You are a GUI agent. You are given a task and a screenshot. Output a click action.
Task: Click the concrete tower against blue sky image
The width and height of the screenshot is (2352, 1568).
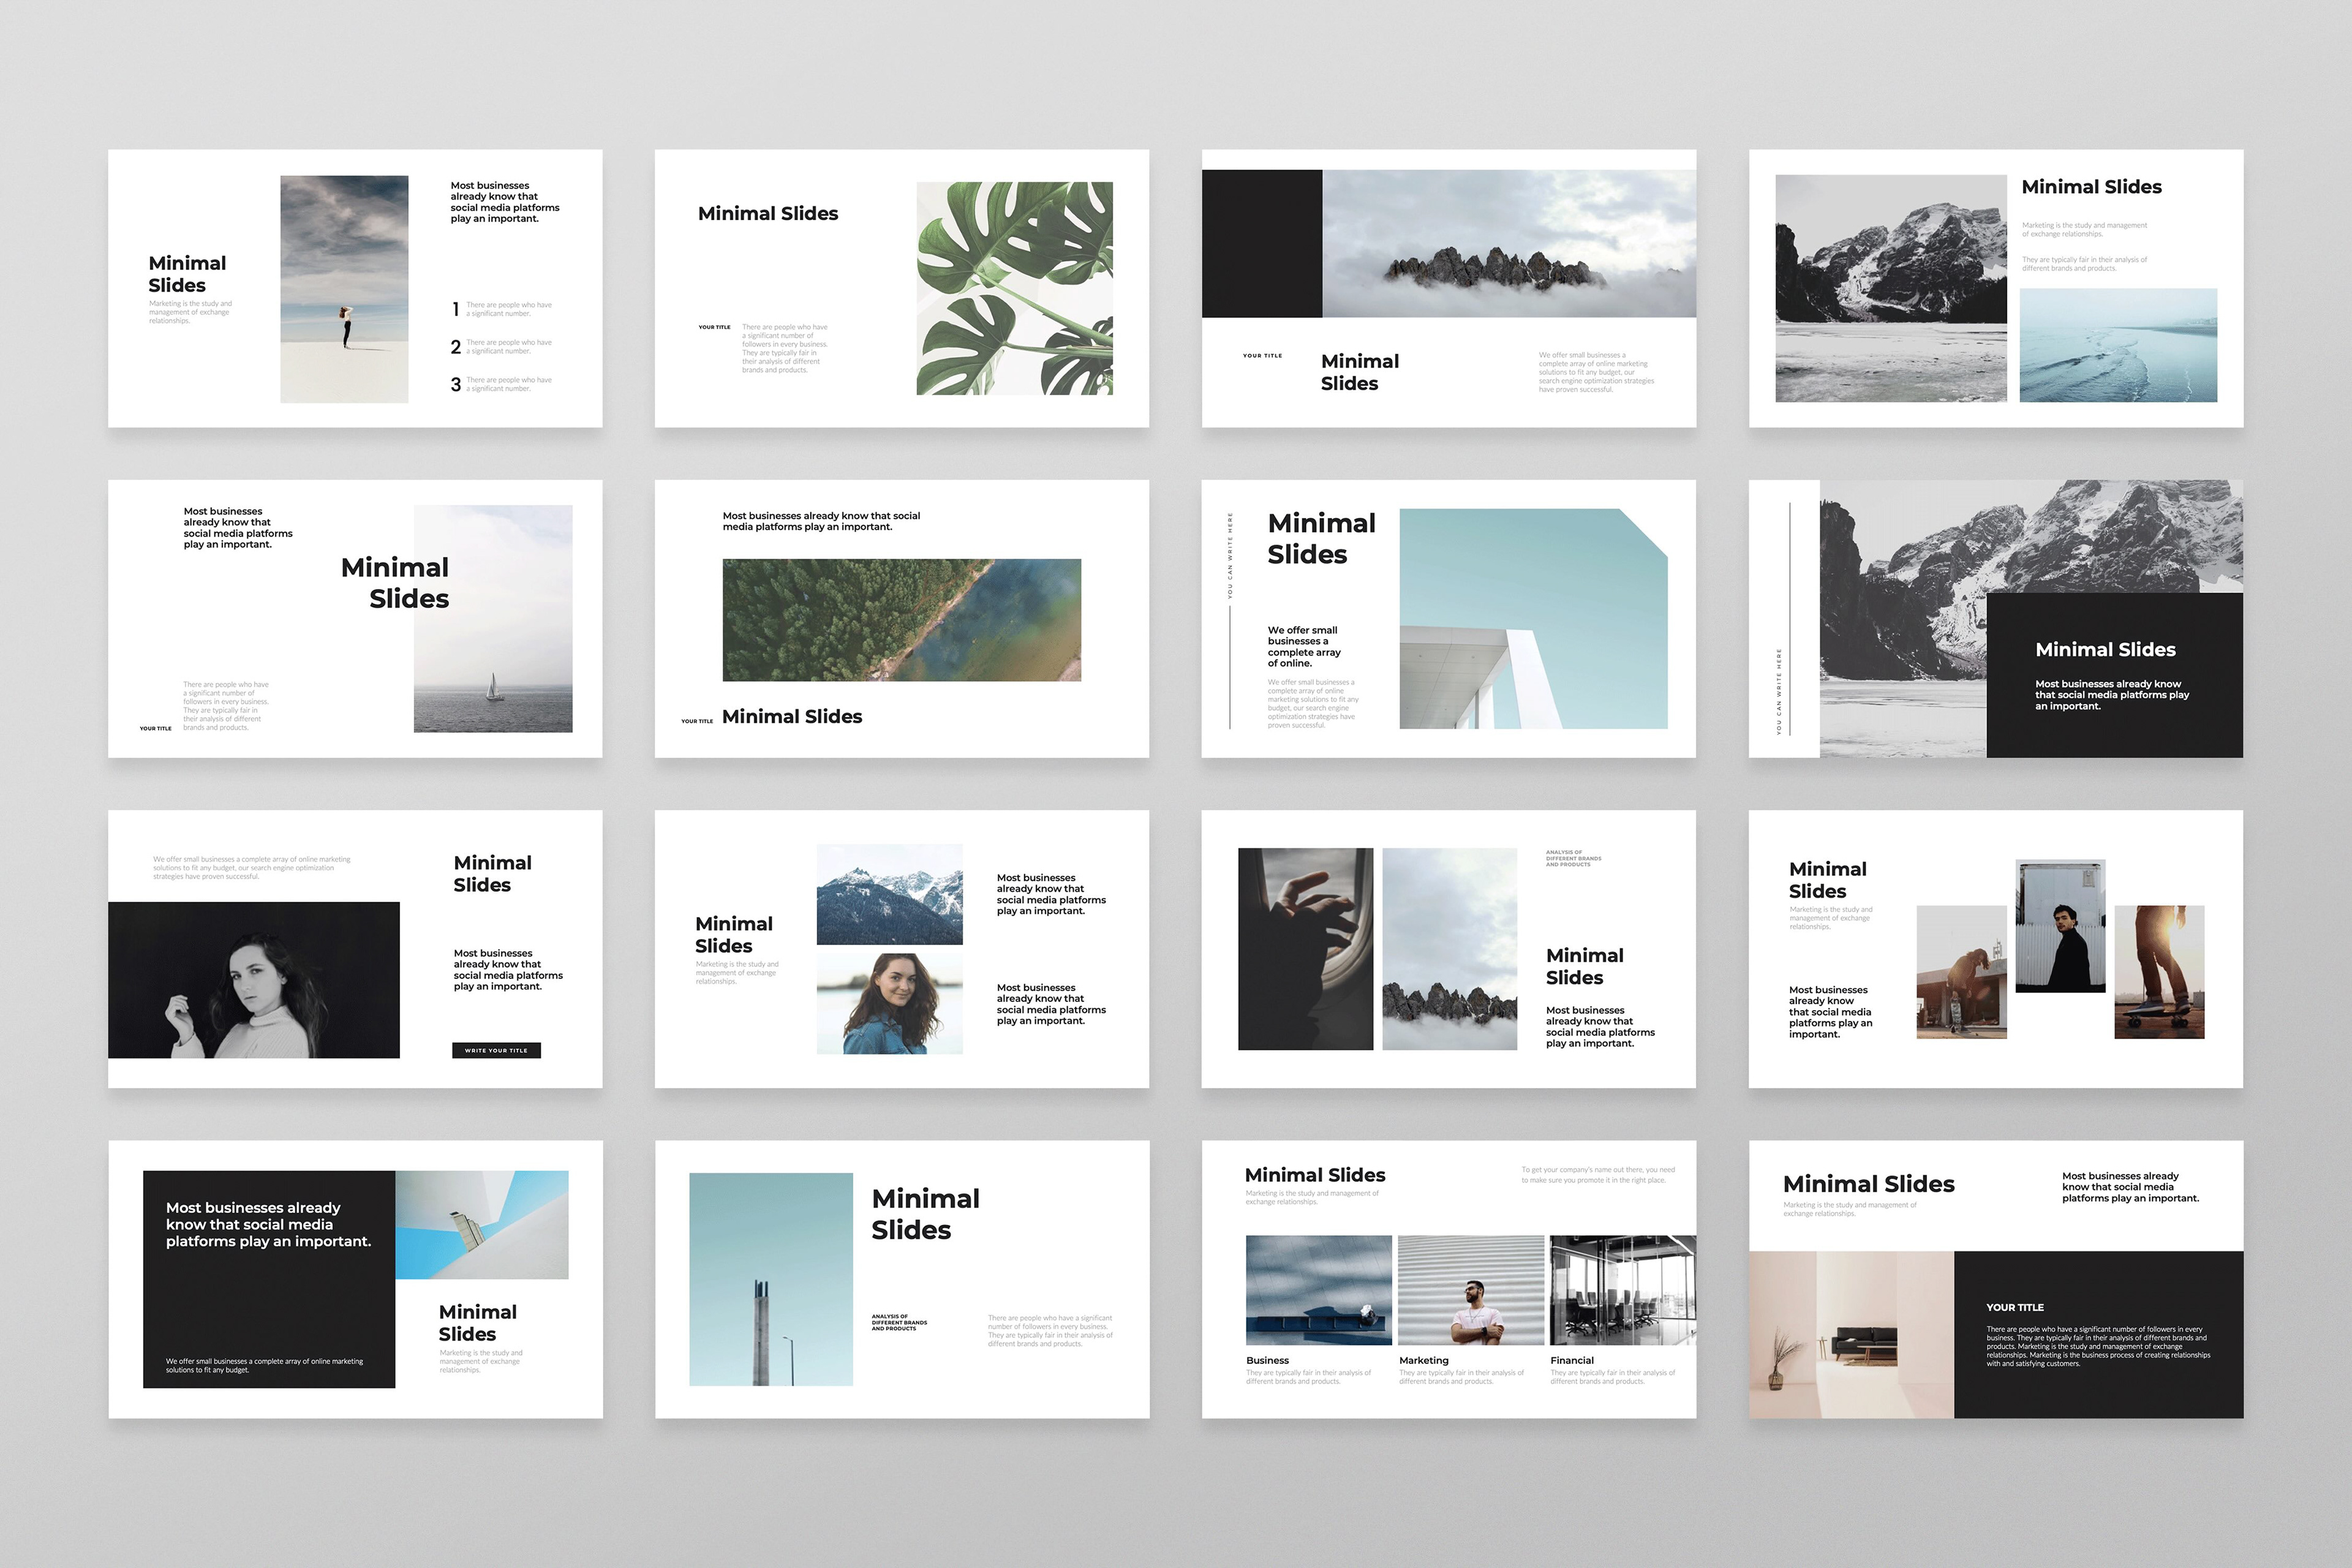click(771, 1279)
